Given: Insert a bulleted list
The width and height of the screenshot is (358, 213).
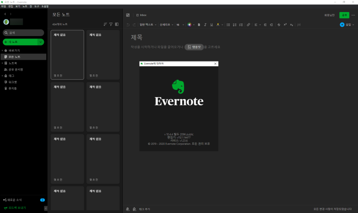Looking at the screenshot, I should click(228, 25).
